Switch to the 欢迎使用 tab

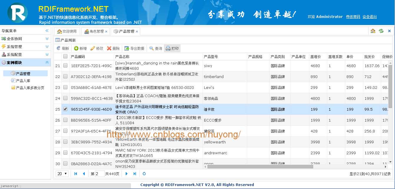[67, 31]
